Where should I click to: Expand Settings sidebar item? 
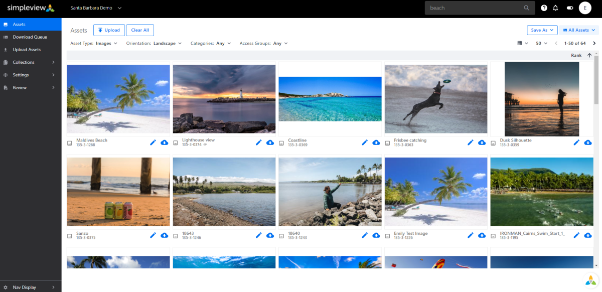coord(31,75)
